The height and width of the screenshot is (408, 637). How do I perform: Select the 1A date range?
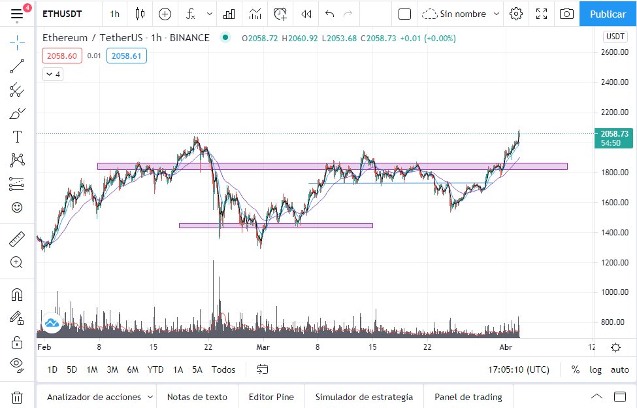(178, 369)
